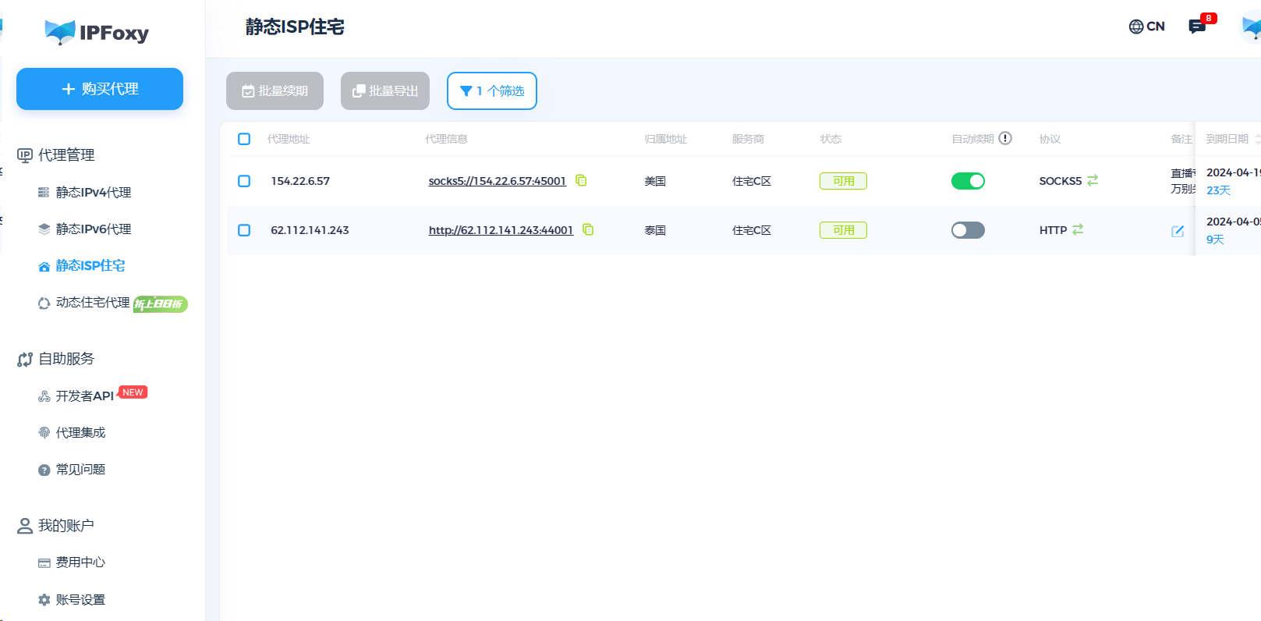Select the 62.112.141.243 row checkbox
Image resolution: width=1261 pixels, height=621 pixels.
(x=244, y=230)
